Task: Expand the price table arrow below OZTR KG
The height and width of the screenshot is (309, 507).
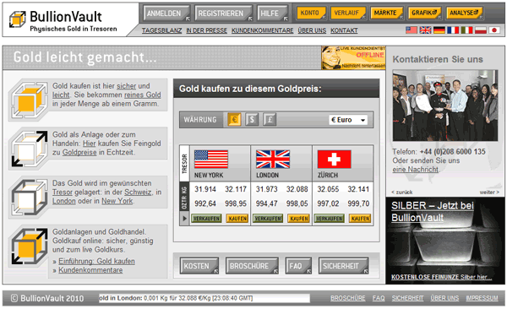Action: click(184, 218)
